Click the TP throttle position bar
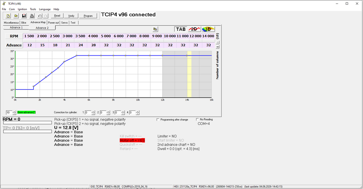The width and height of the screenshot is (363, 189). point(27,131)
